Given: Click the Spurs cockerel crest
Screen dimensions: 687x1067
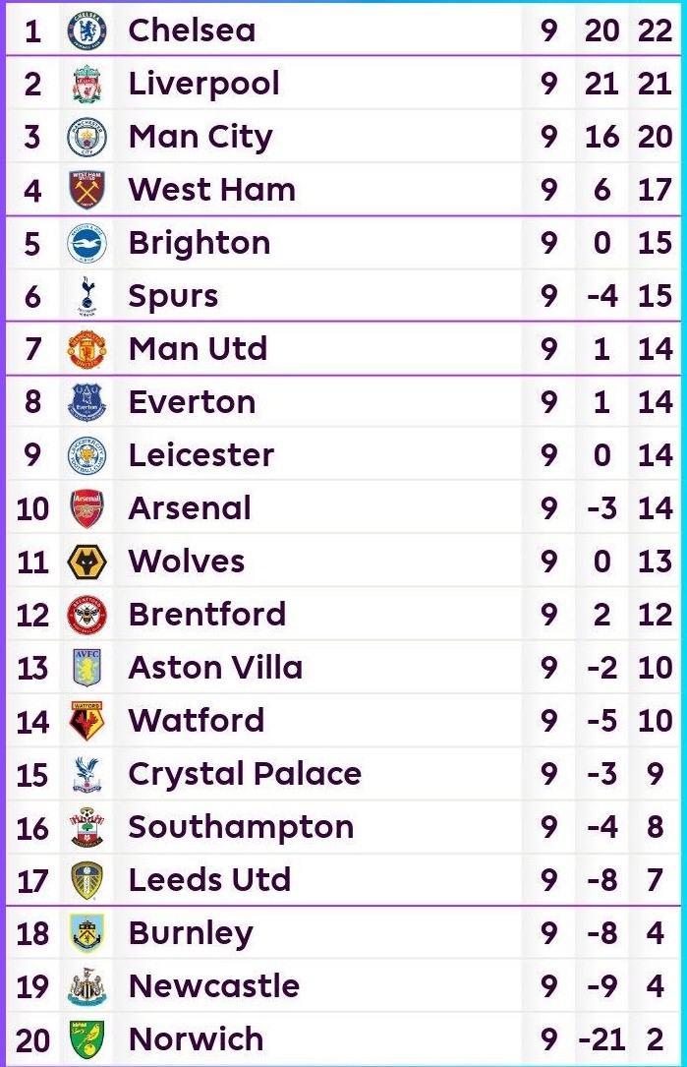Looking at the screenshot, I should [x=86, y=296].
